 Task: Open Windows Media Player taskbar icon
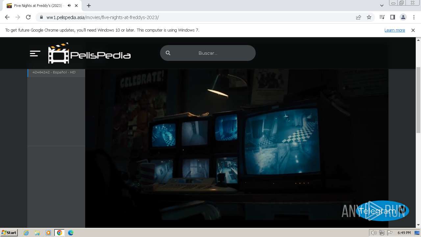48,233
